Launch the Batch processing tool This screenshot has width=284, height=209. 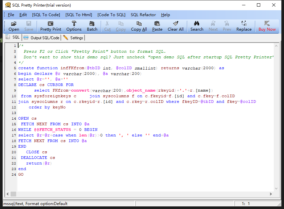(92, 26)
